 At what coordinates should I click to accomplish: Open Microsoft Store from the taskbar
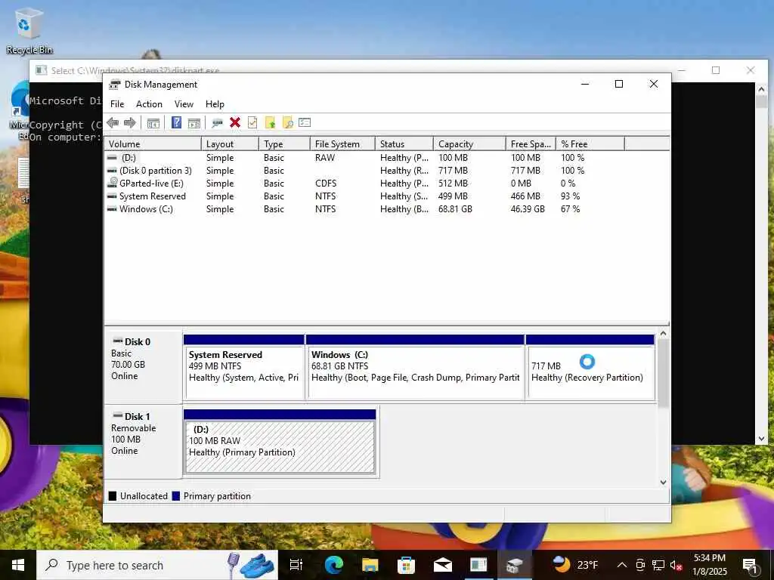[x=406, y=565]
